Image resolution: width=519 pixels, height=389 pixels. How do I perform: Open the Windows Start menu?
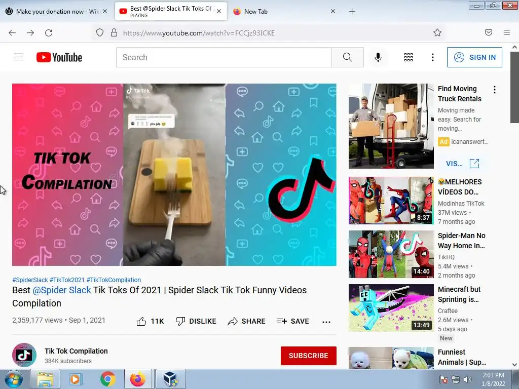point(13,379)
